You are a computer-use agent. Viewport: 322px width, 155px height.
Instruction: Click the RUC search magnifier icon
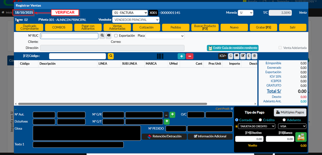102,36
